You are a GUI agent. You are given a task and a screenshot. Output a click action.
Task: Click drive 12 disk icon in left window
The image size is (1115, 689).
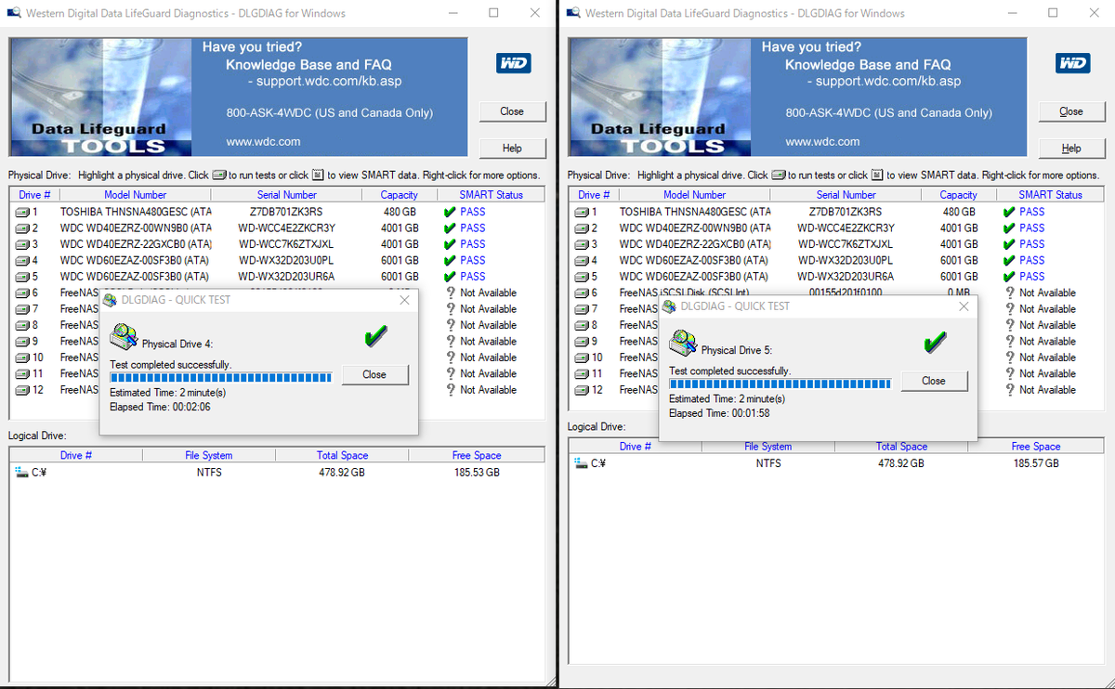[x=22, y=390]
